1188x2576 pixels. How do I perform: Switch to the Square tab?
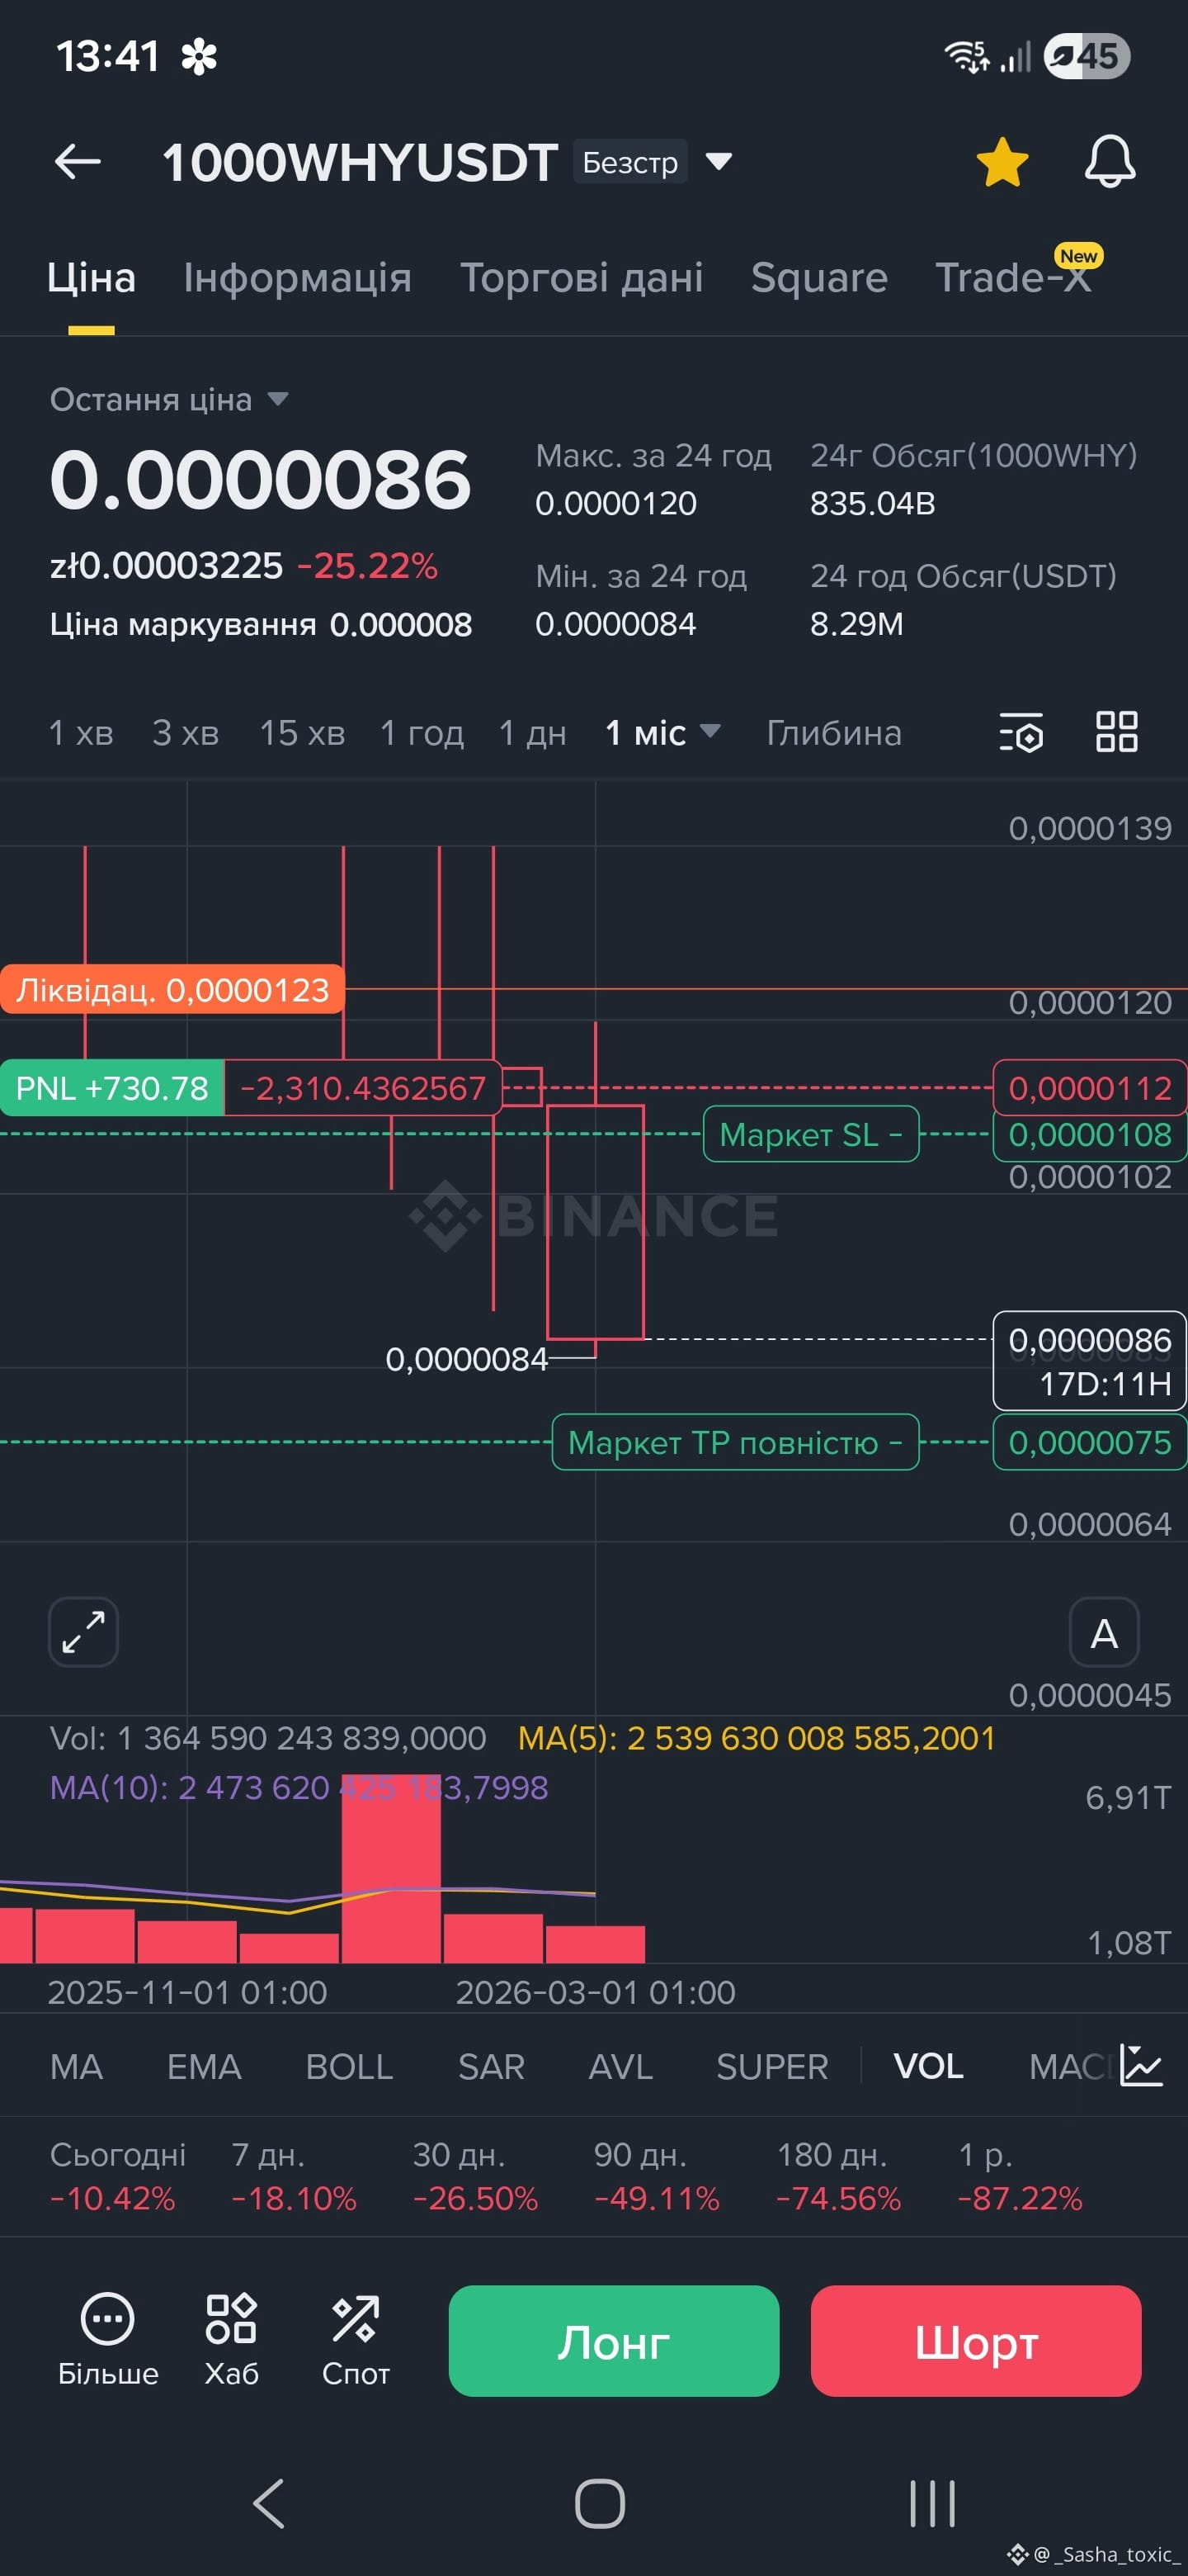(x=819, y=278)
